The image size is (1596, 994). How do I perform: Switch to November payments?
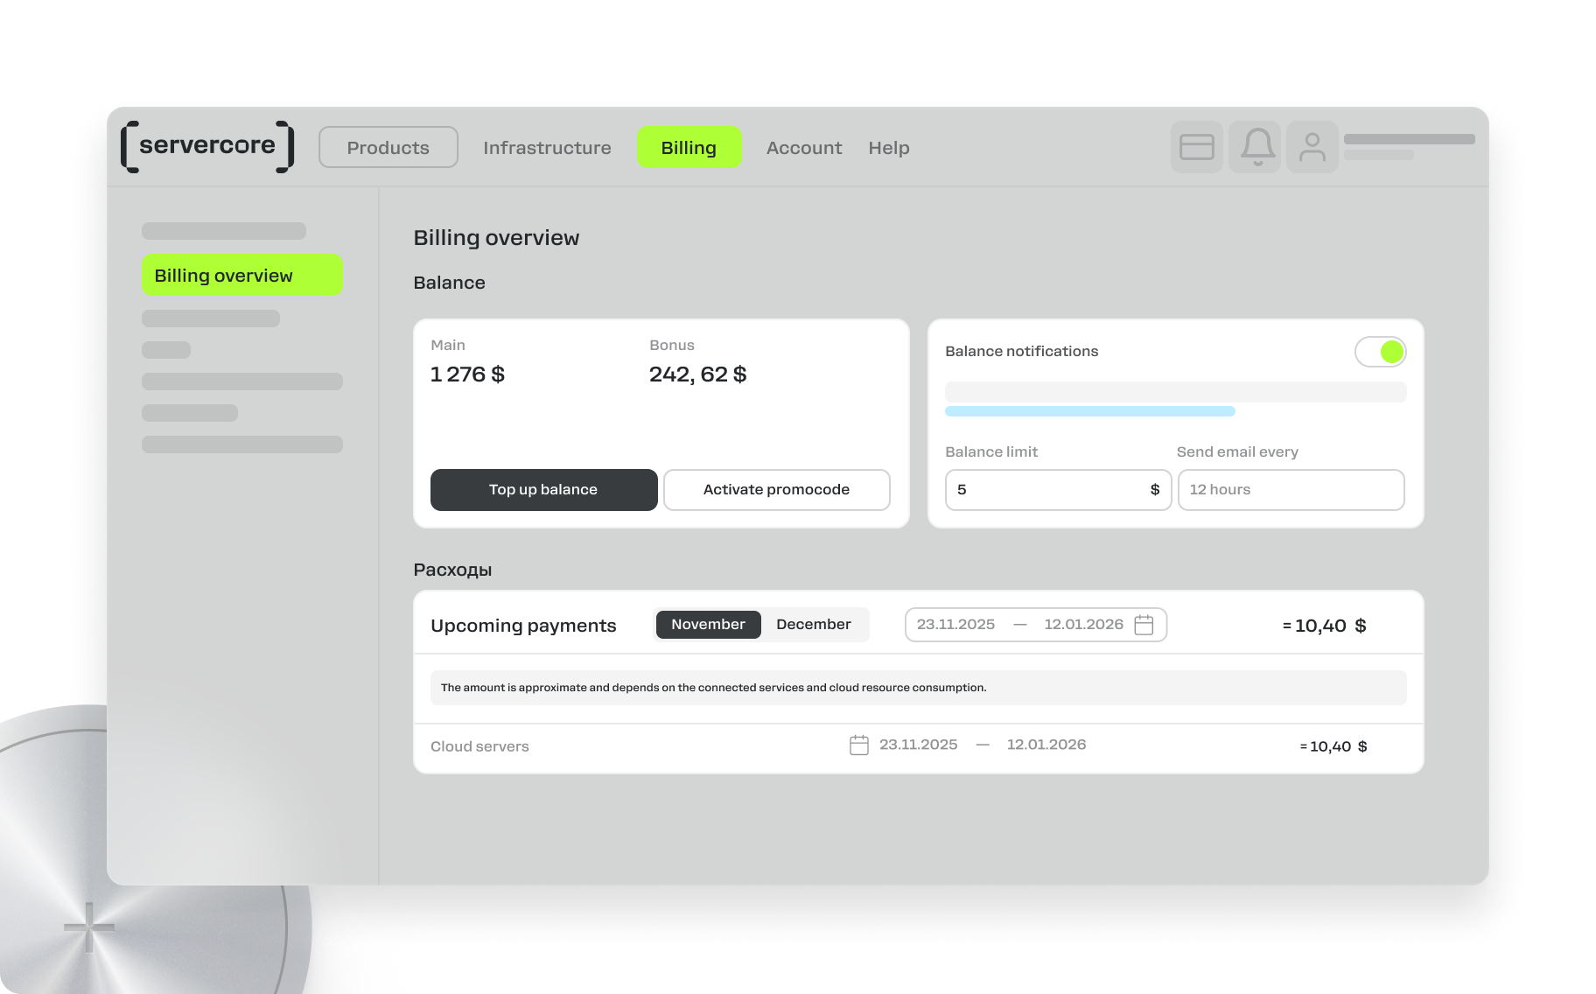click(x=708, y=625)
